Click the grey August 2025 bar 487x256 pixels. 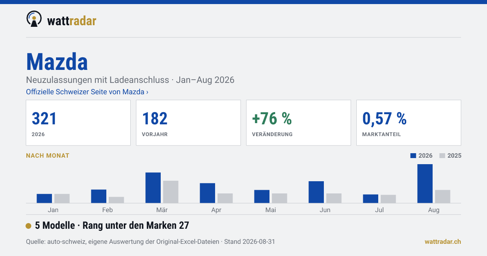click(x=443, y=197)
